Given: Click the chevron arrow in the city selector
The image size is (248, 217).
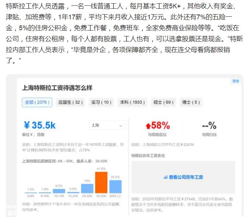Looking at the screenshot, I should click(121, 126).
